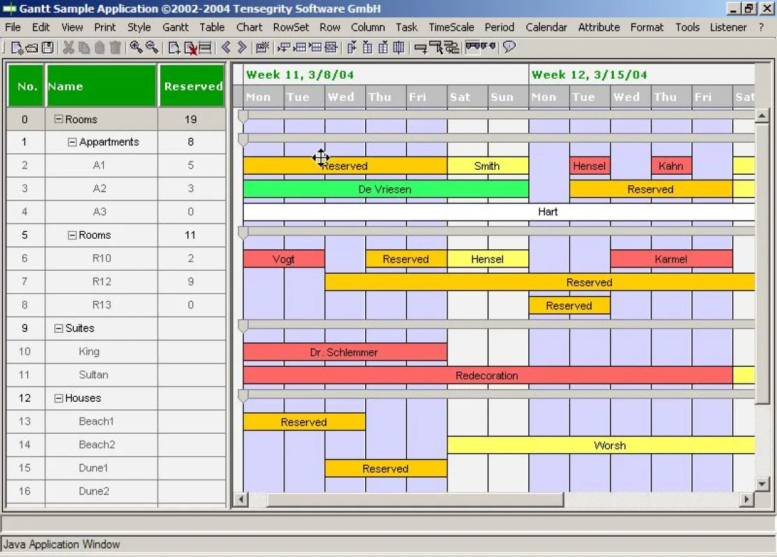Click the right chevron navigation icon
The width and height of the screenshot is (777, 557).
(242, 47)
